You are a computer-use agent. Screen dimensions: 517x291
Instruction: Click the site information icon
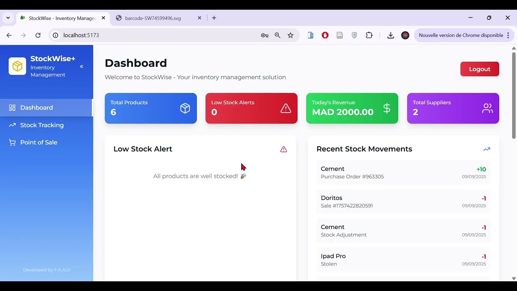(x=56, y=36)
